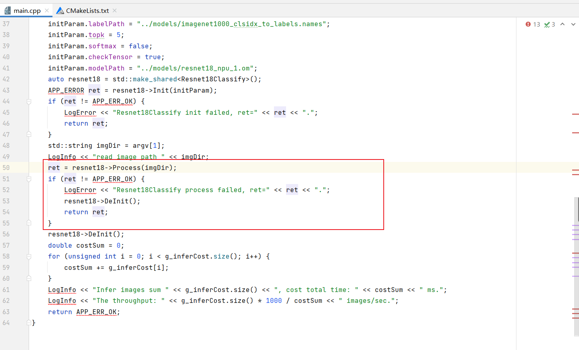The width and height of the screenshot is (579, 350).
Task: Click error stripe mark beside line 45
Action: [x=575, y=114]
